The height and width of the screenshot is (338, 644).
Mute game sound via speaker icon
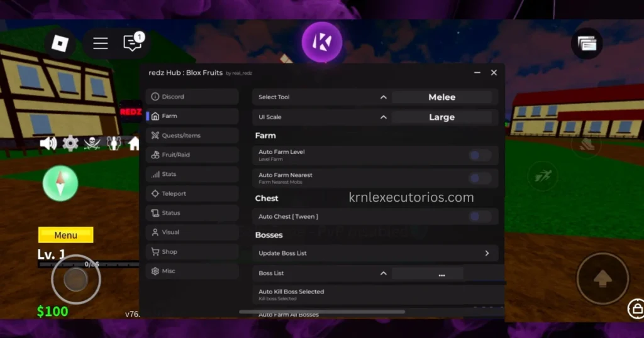pyautogui.click(x=48, y=143)
